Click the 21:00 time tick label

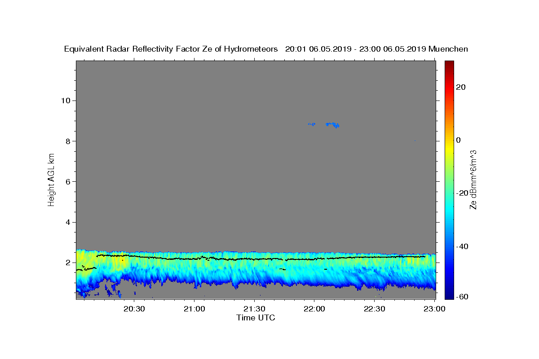[194, 309]
